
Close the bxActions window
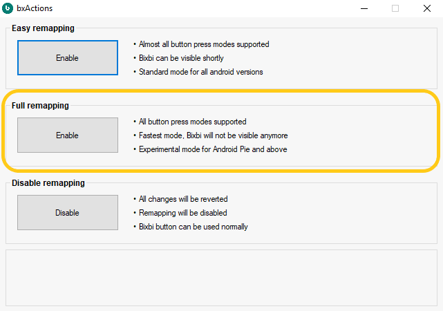(427, 8)
